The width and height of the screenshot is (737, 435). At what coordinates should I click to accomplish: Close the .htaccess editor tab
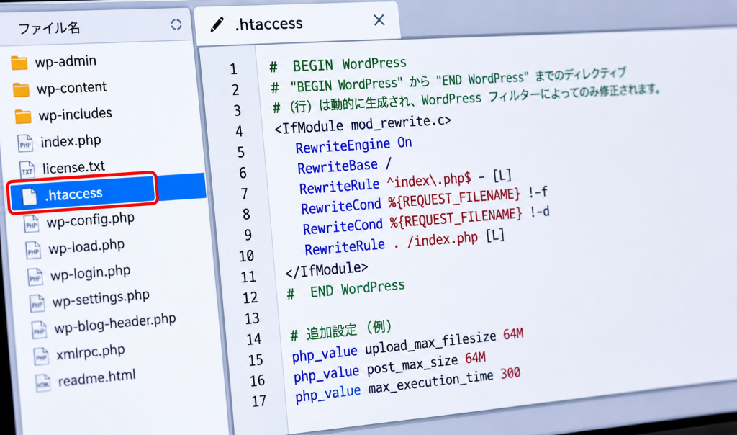pos(379,20)
